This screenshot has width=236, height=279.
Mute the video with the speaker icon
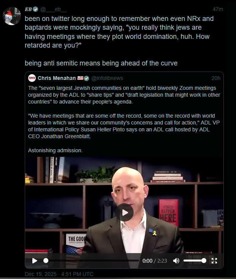176,261
